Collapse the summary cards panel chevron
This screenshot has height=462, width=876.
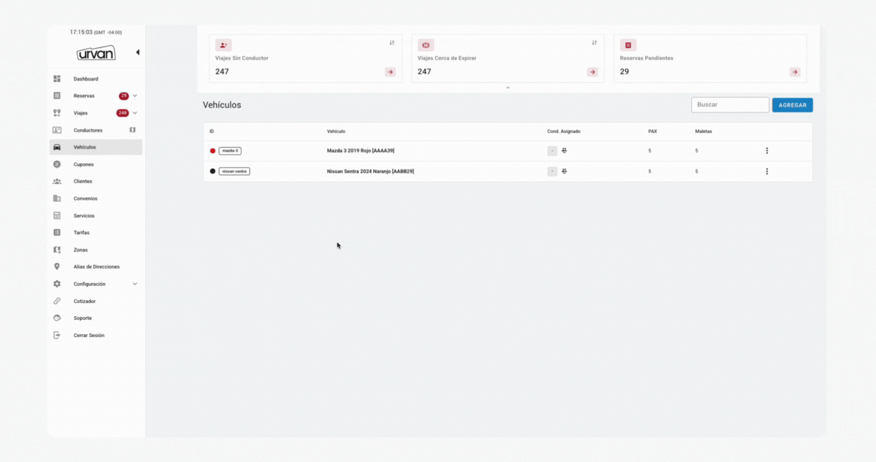coord(508,88)
